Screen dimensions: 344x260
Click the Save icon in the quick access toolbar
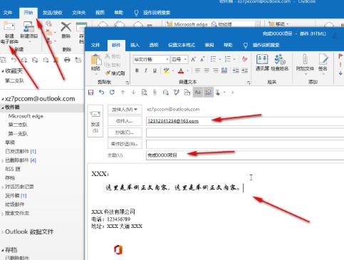click(x=90, y=93)
